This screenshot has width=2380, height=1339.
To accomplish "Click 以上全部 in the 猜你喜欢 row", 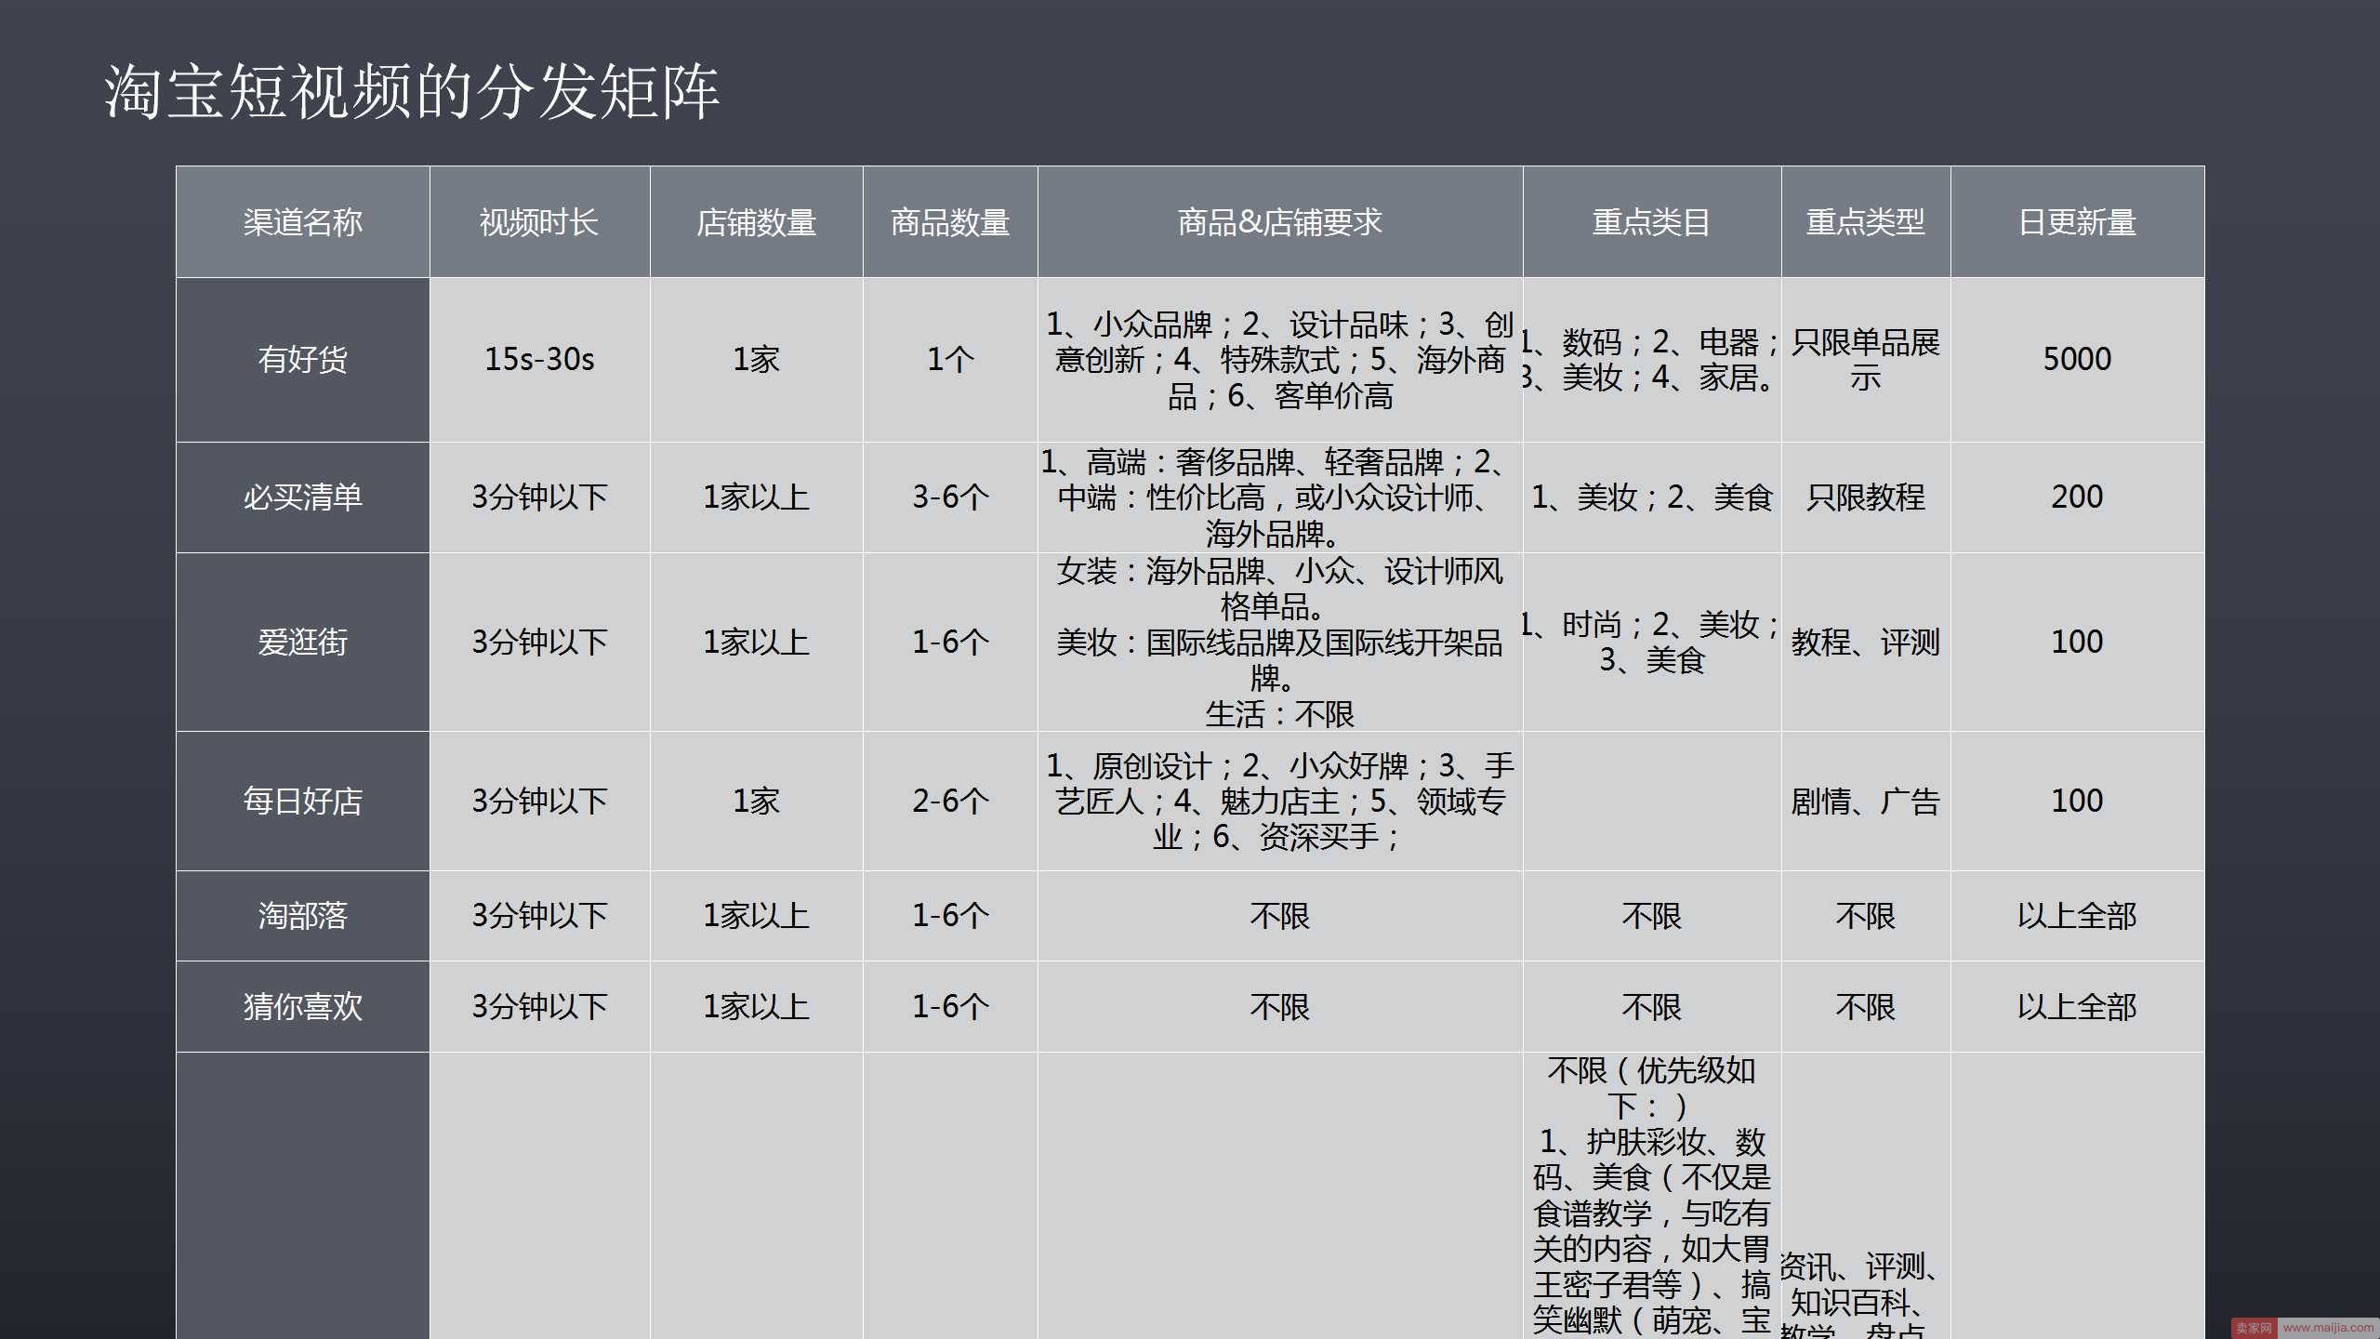I will (x=2077, y=1006).
